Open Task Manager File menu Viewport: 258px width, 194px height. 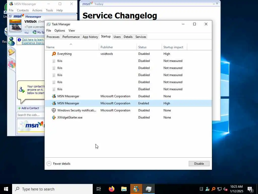click(49, 31)
